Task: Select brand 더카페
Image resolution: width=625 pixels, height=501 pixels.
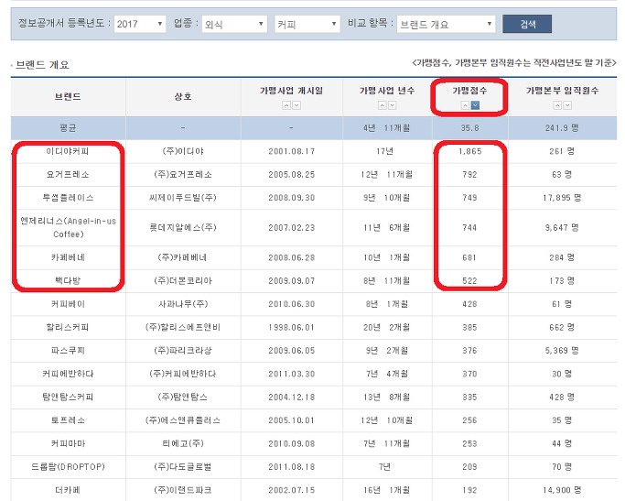Action: click(68, 489)
